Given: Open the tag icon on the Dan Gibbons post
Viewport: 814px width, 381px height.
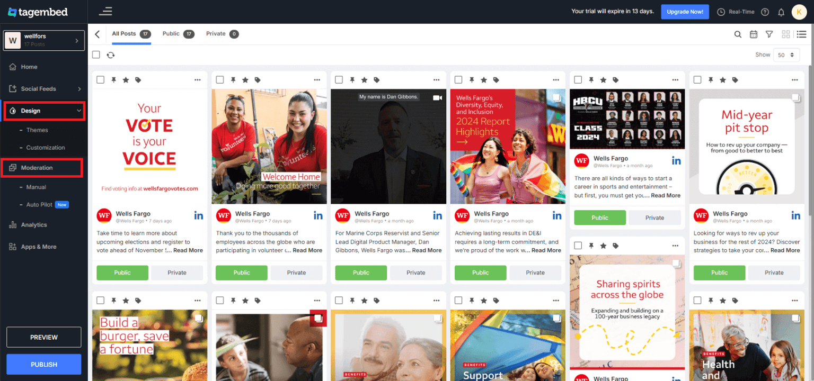Looking at the screenshot, I should coord(377,79).
